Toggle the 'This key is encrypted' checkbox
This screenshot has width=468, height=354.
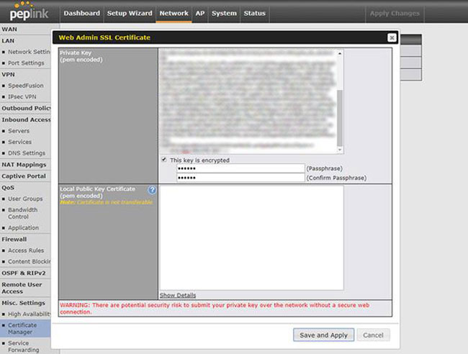point(164,160)
